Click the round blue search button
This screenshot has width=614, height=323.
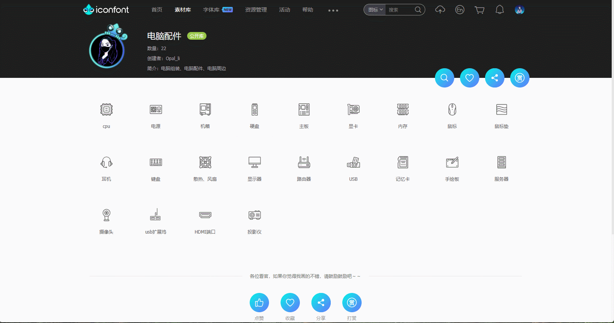click(445, 78)
